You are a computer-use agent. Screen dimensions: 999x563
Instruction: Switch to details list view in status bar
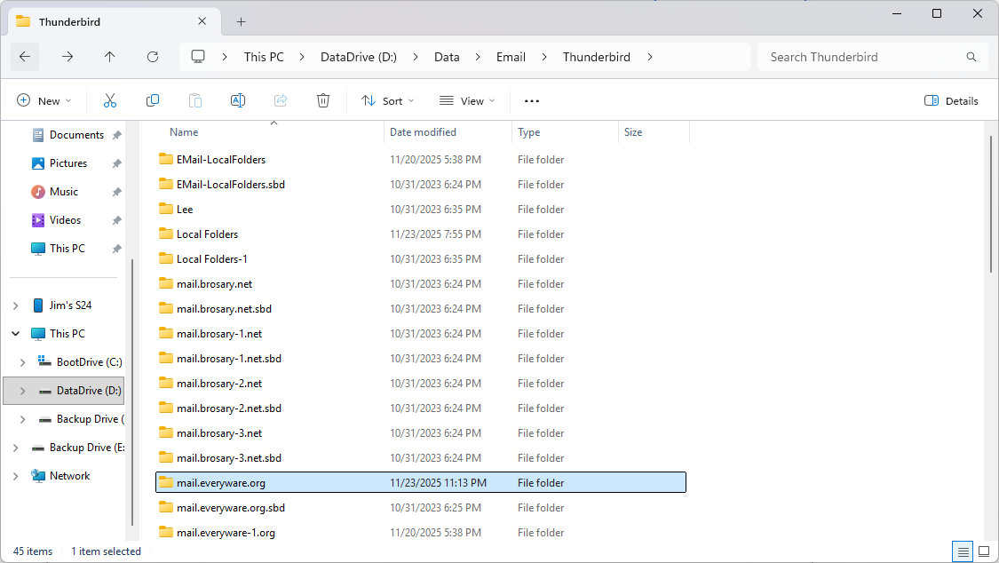pyautogui.click(x=963, y=551)
